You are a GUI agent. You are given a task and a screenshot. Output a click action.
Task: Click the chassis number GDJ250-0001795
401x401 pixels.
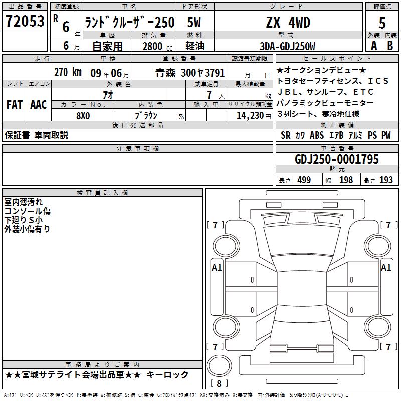pyautogui.click(x=337, y=159)
